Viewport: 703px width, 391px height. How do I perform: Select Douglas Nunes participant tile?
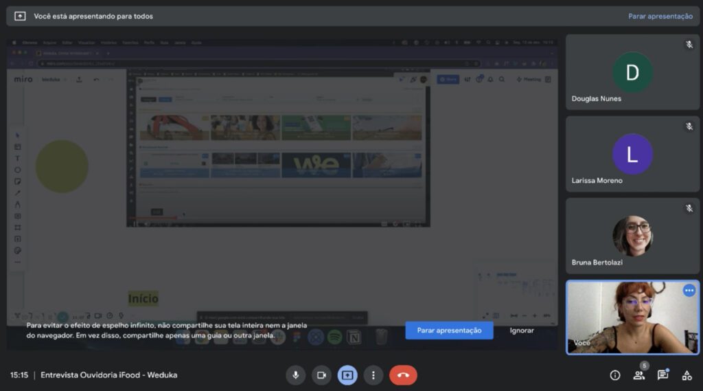632,72
